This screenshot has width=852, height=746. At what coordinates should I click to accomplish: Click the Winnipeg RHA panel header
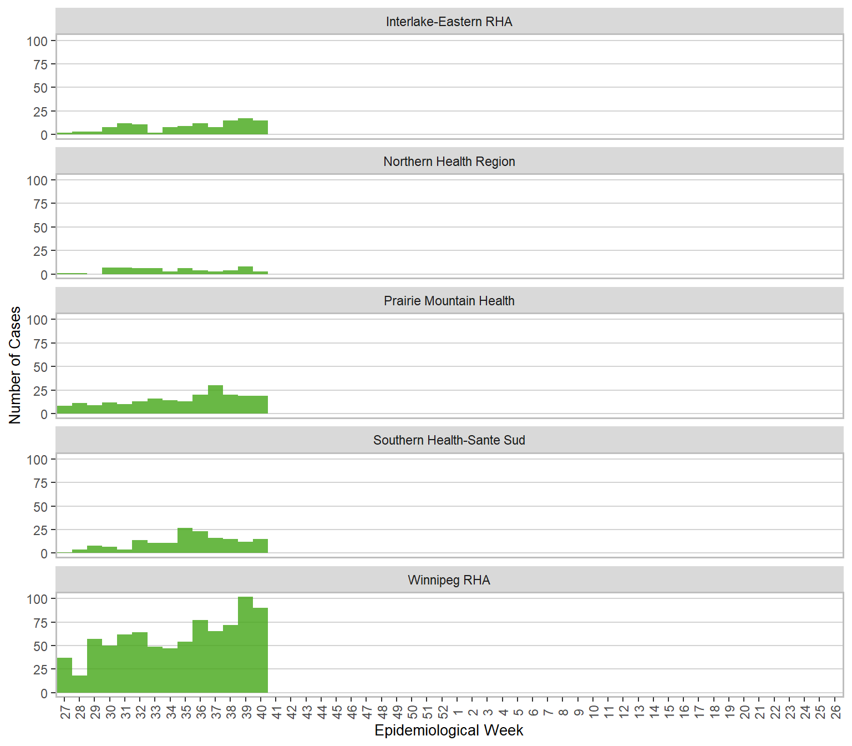[449, 580]
